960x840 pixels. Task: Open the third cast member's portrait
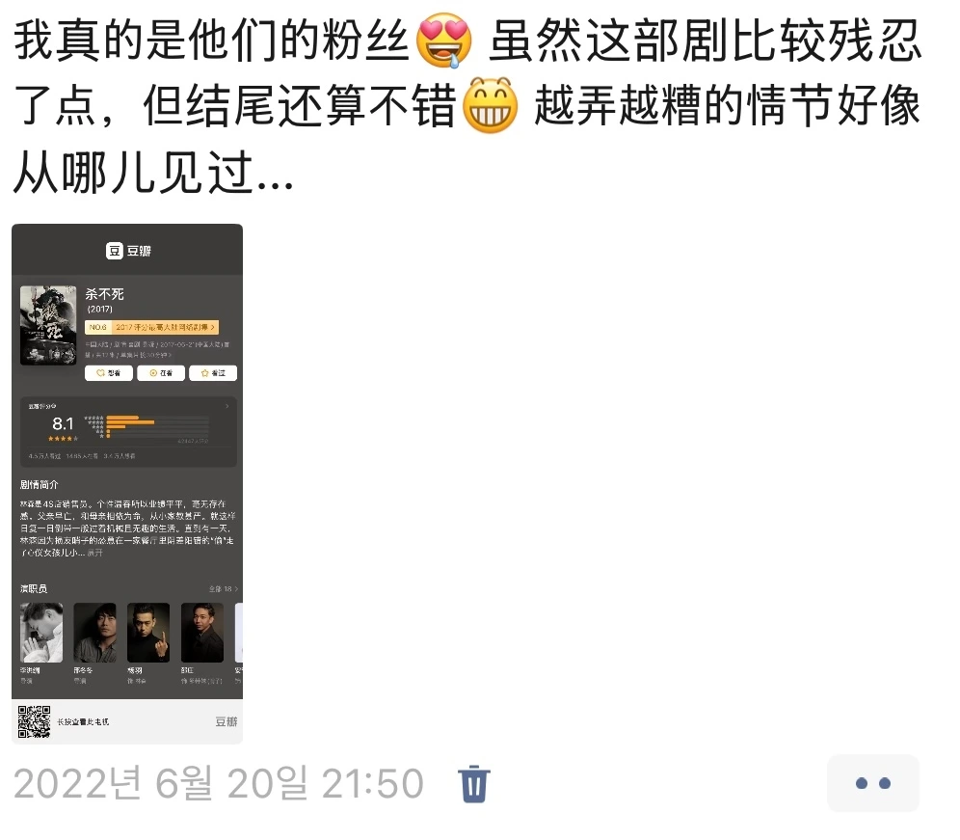click(148, 633)
